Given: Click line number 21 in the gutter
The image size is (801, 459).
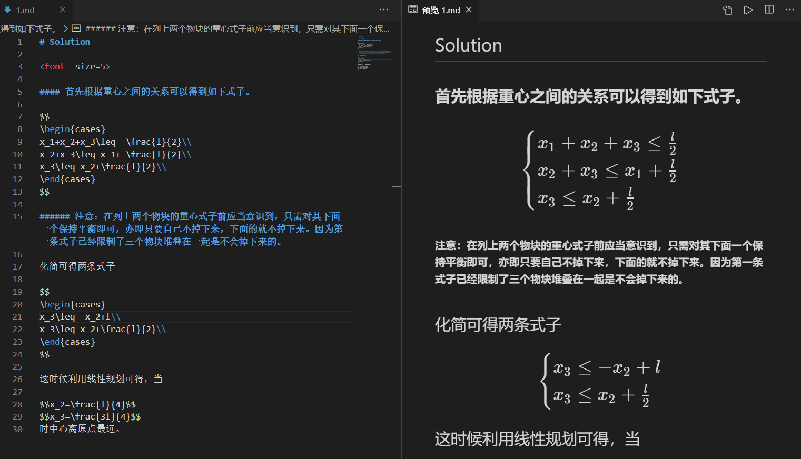Looking at the screenshot, I should (17, 316).
